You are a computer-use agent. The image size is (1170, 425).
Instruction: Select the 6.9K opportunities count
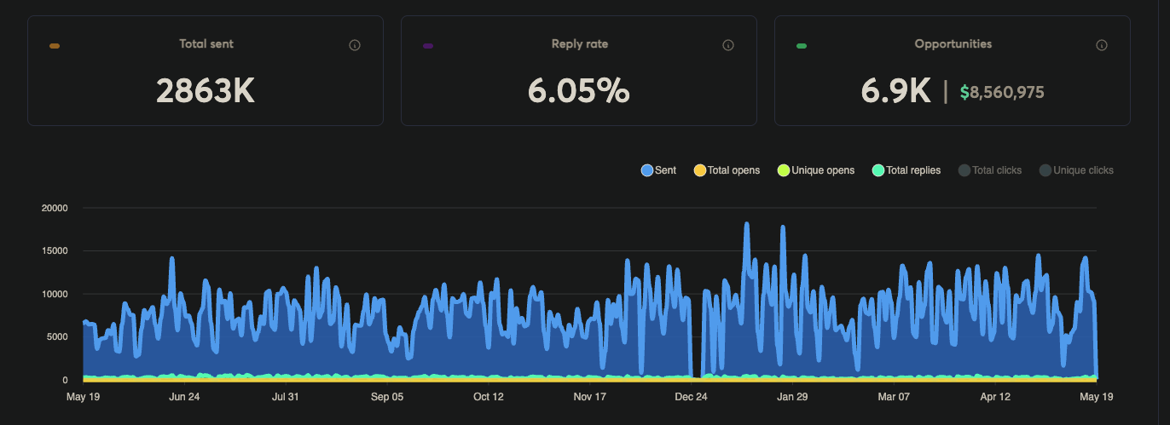point(896,91)
